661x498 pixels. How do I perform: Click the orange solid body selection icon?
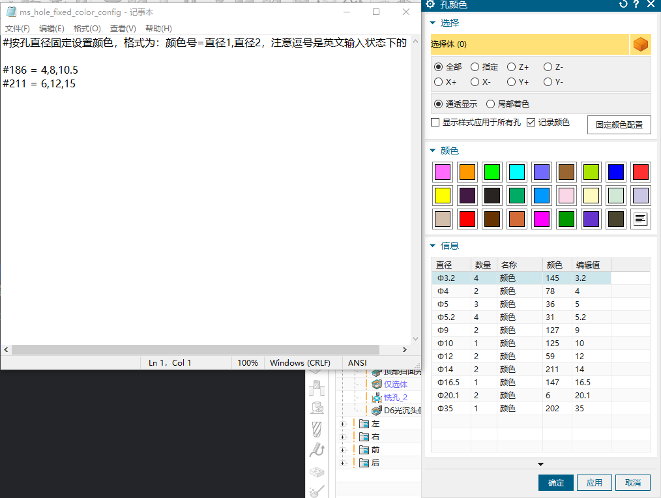point(640,44)
